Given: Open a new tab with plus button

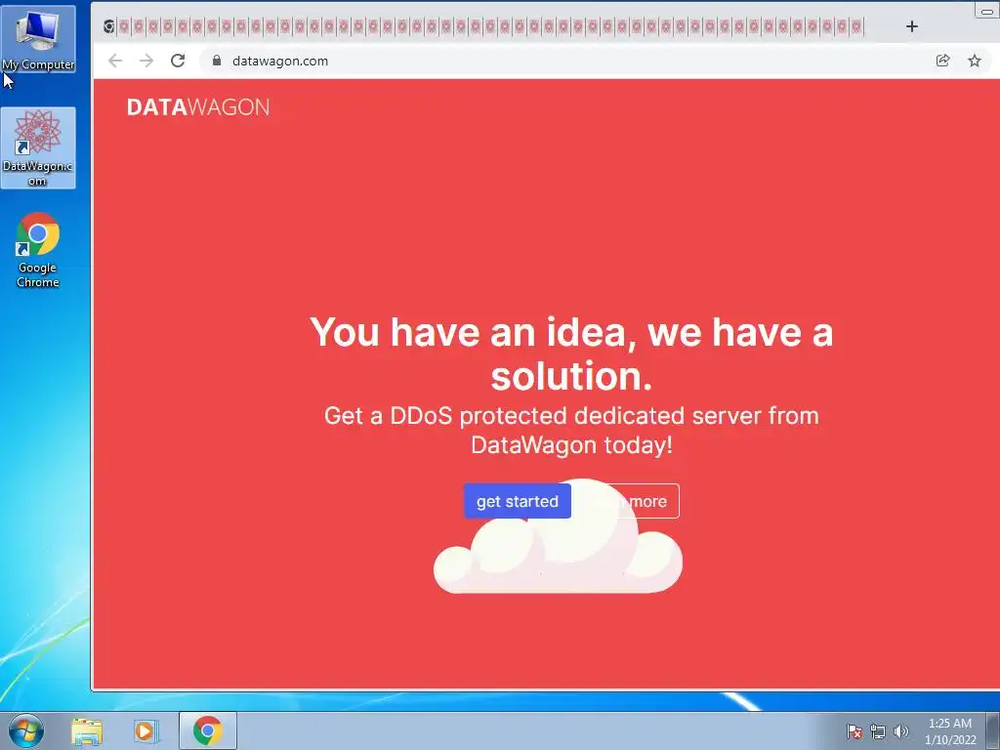Looking at the screenshot, I should 912,26.
